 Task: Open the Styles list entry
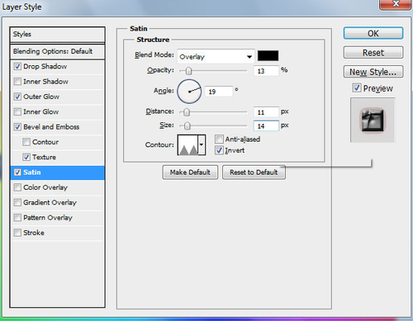(57, 35)
